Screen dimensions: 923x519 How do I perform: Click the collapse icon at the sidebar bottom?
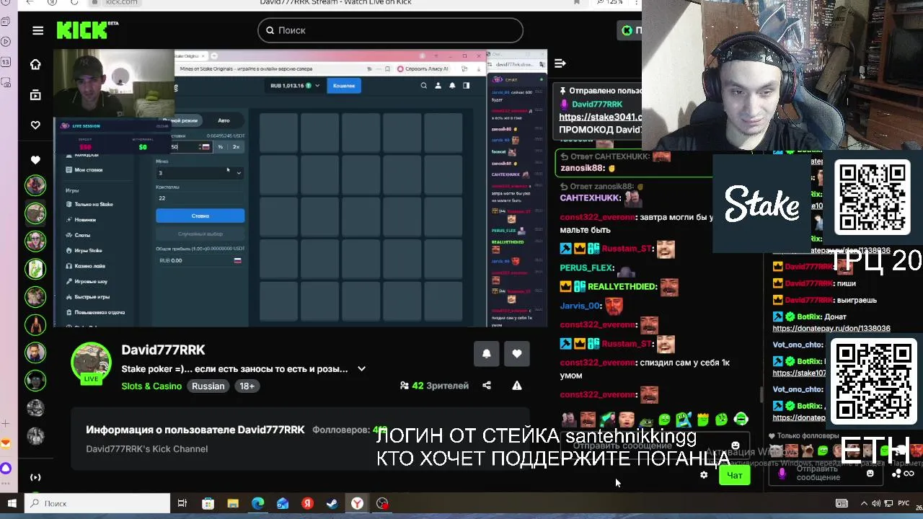point(35,477)
